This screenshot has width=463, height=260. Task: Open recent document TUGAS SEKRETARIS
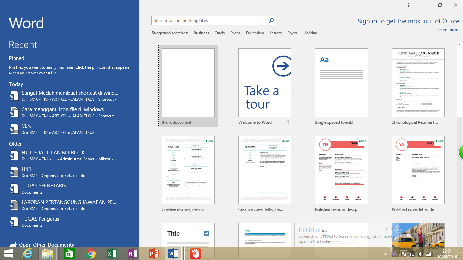tap(44, 186)
